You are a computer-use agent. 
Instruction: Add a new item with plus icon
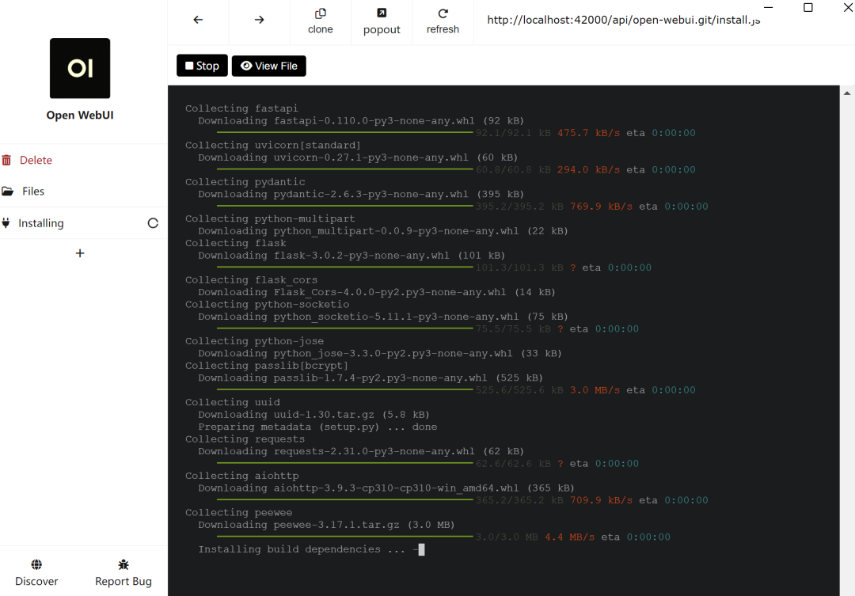click(80, 253)
